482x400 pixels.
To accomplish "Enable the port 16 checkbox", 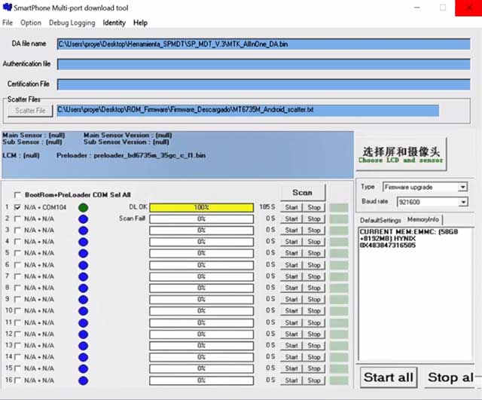I will point(17,380).
